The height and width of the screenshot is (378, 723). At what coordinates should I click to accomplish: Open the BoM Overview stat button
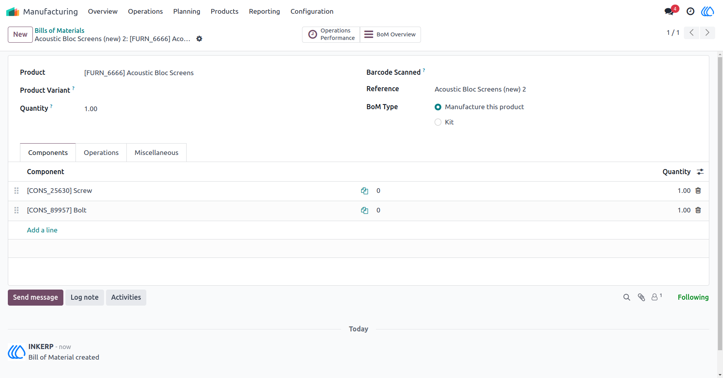(x=390, y=34)
